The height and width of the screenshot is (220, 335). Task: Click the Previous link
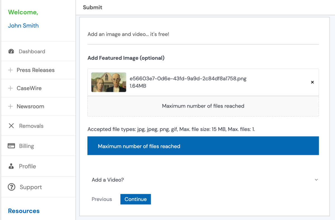(102, 199)
